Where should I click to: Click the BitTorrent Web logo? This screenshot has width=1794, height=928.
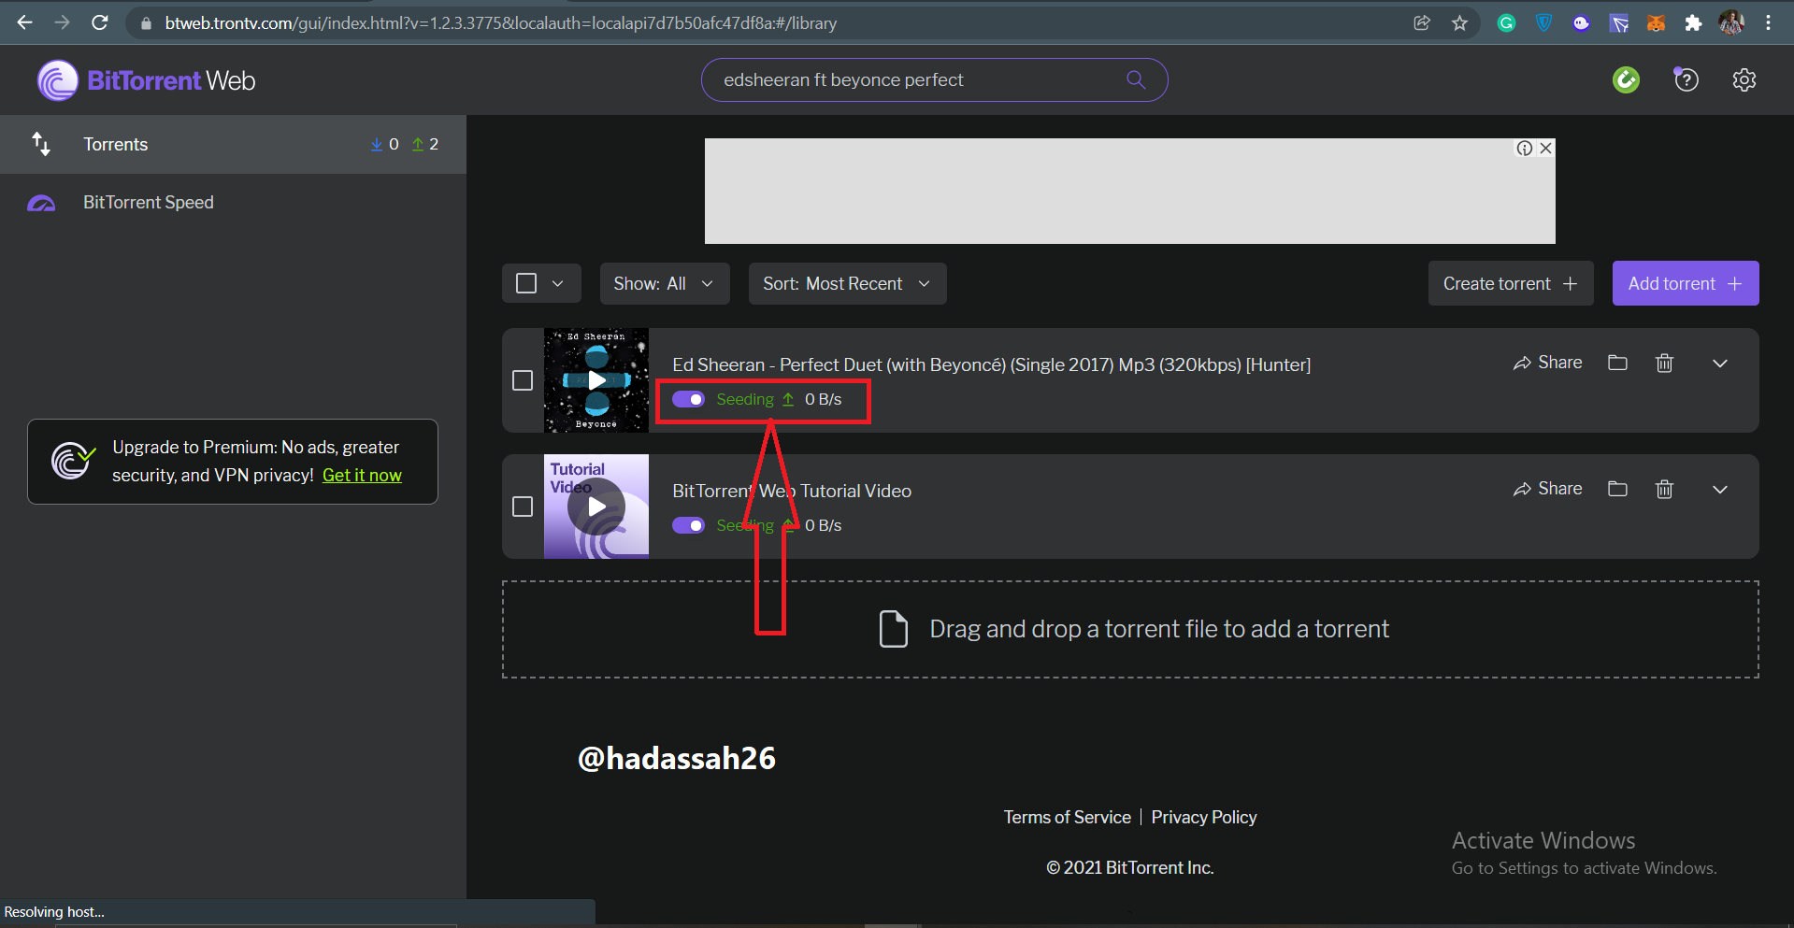tap(147, 80)
